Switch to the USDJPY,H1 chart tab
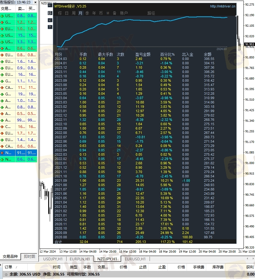Viewport: 255px width, 279px height. (x=53, y=259)
